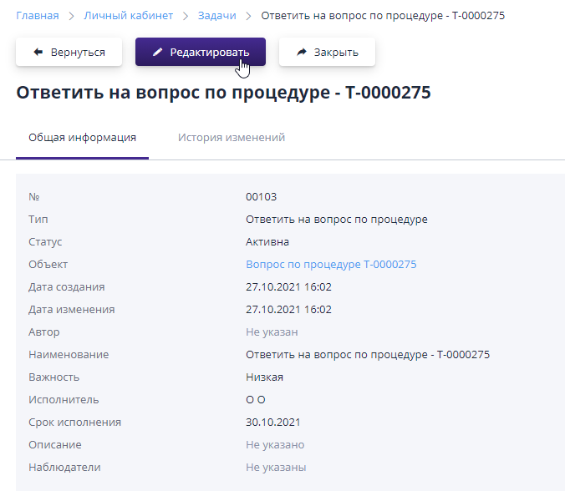The width and height of the screenshot is (565, 491).
Task: Click the task number 00103
Action: pos(261,197)
